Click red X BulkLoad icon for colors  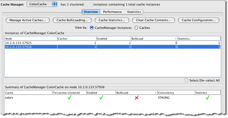pyautogui.click(x=137, y=98)
